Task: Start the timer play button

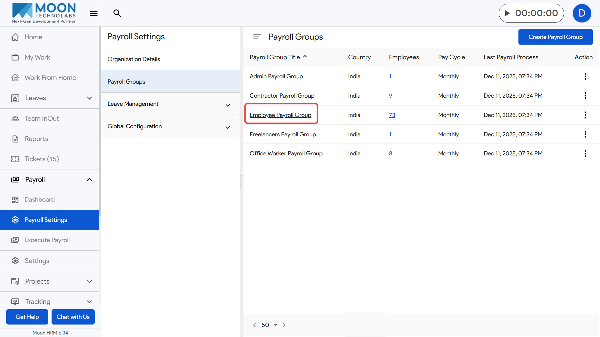Action: coord(507,13)
